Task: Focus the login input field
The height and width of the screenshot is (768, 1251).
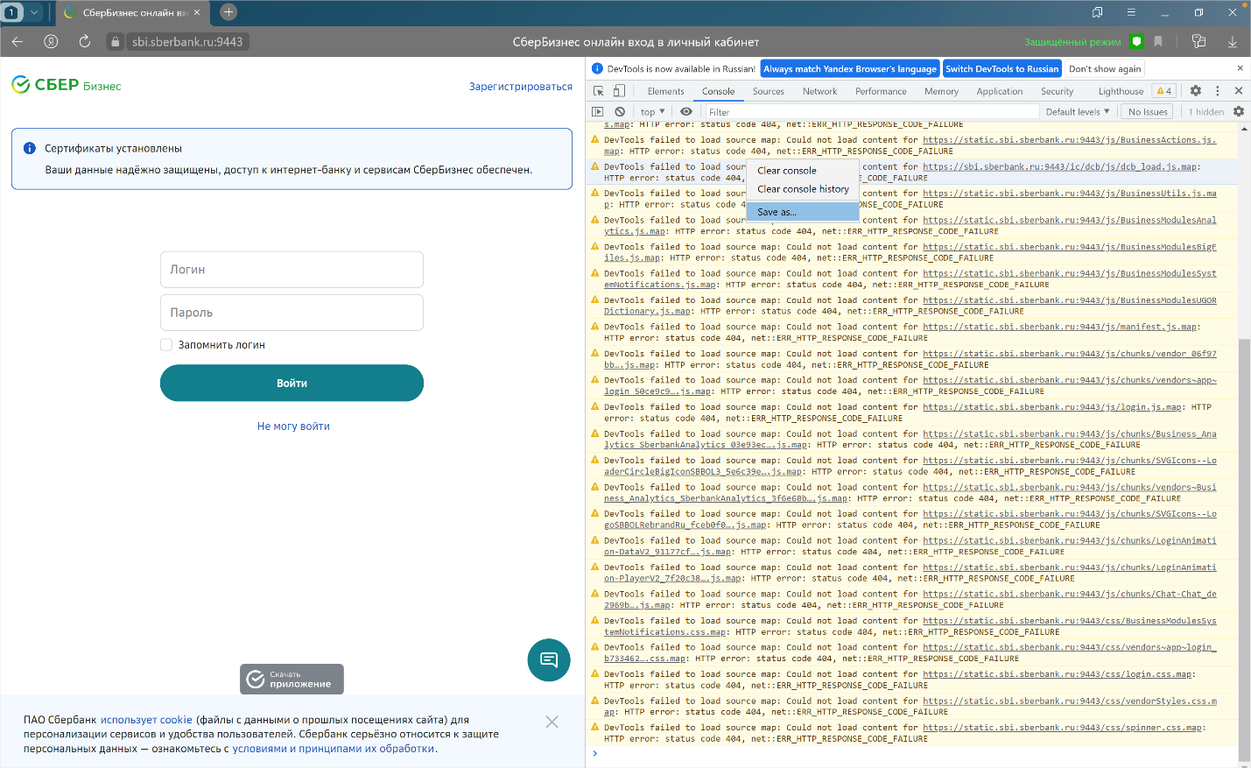Action: [x=292, y=270]
